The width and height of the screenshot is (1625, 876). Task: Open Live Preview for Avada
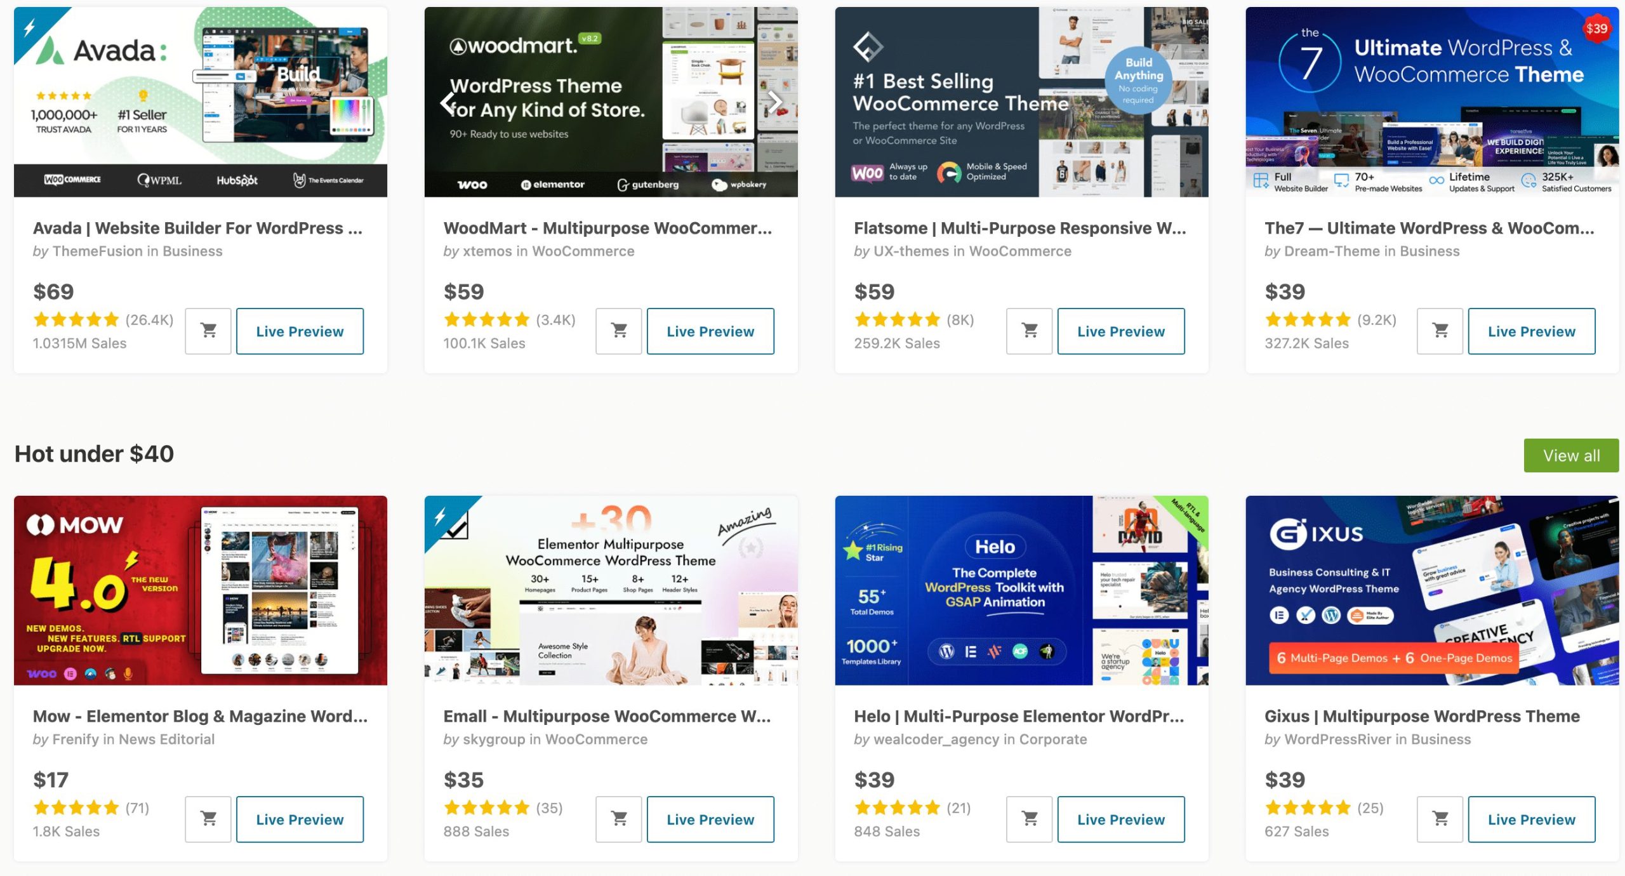click(x=300, y=331)
